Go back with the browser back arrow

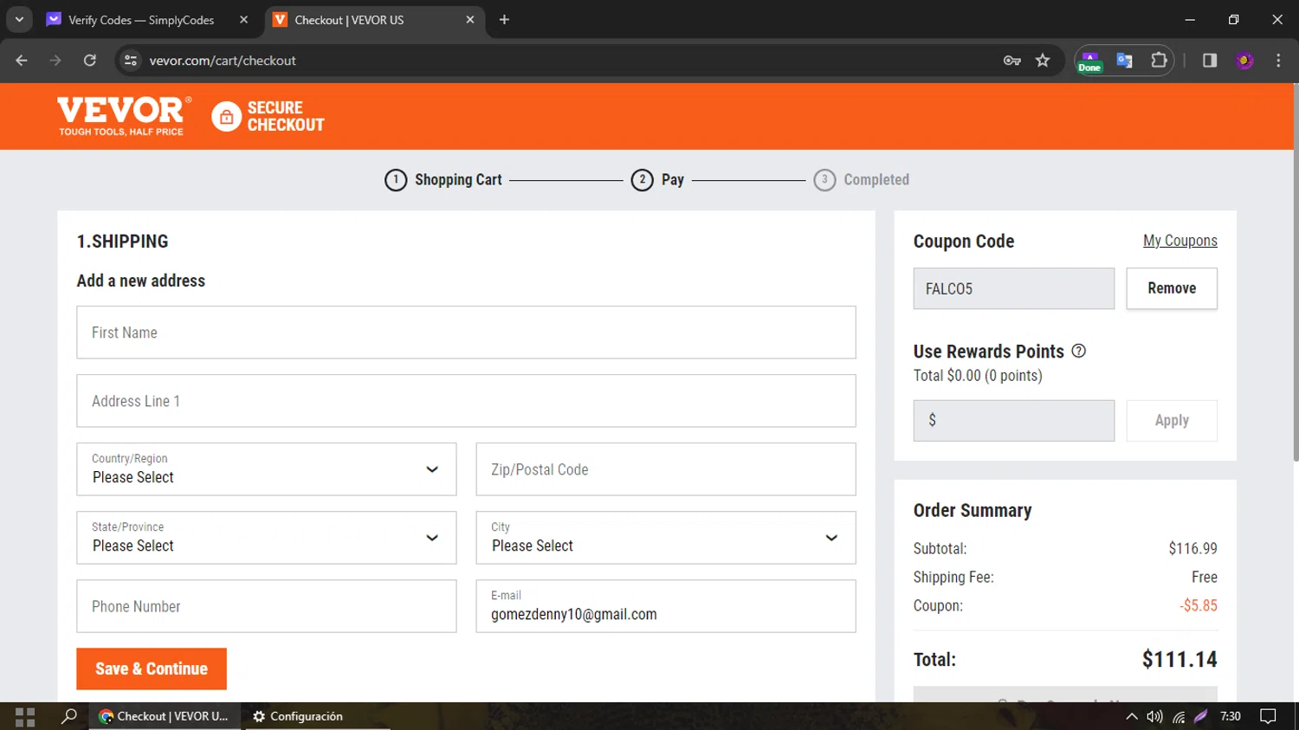point(22,61)
